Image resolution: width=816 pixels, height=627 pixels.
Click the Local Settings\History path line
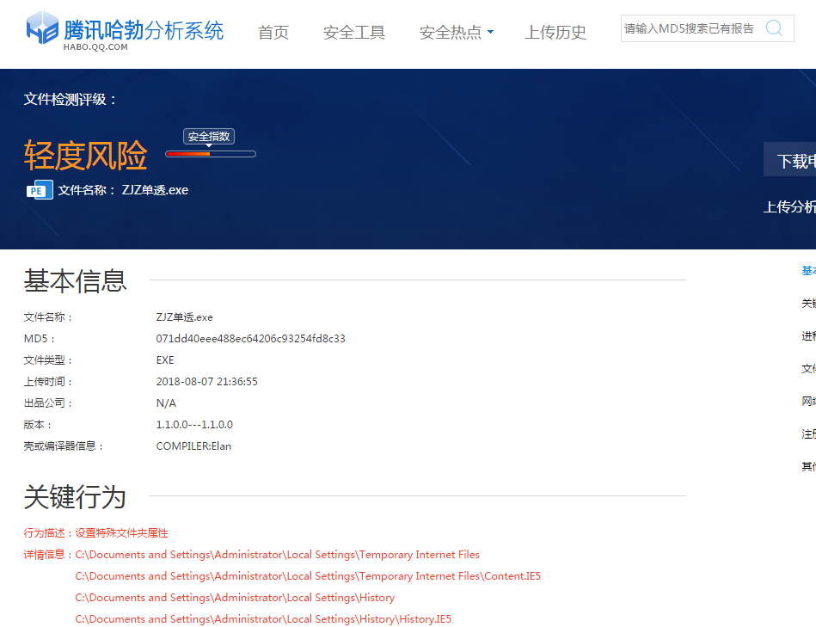[235, 598]
